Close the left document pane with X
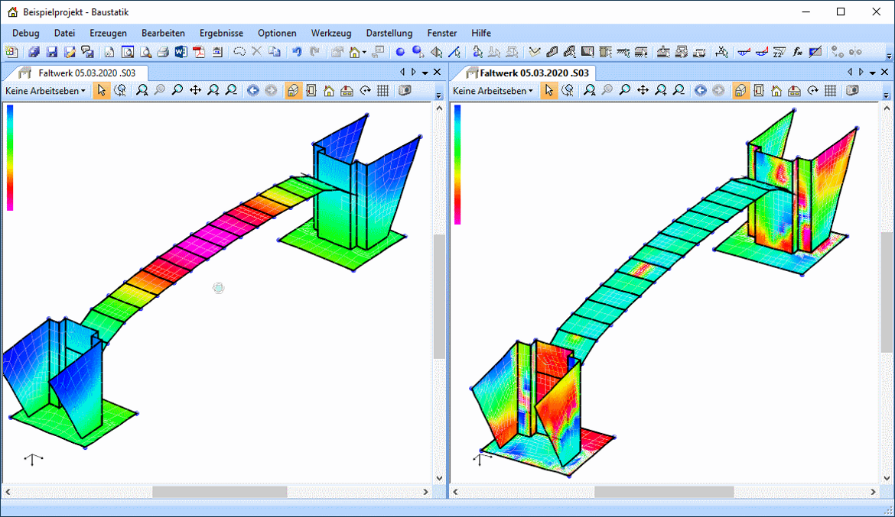 tap(437, 72)
